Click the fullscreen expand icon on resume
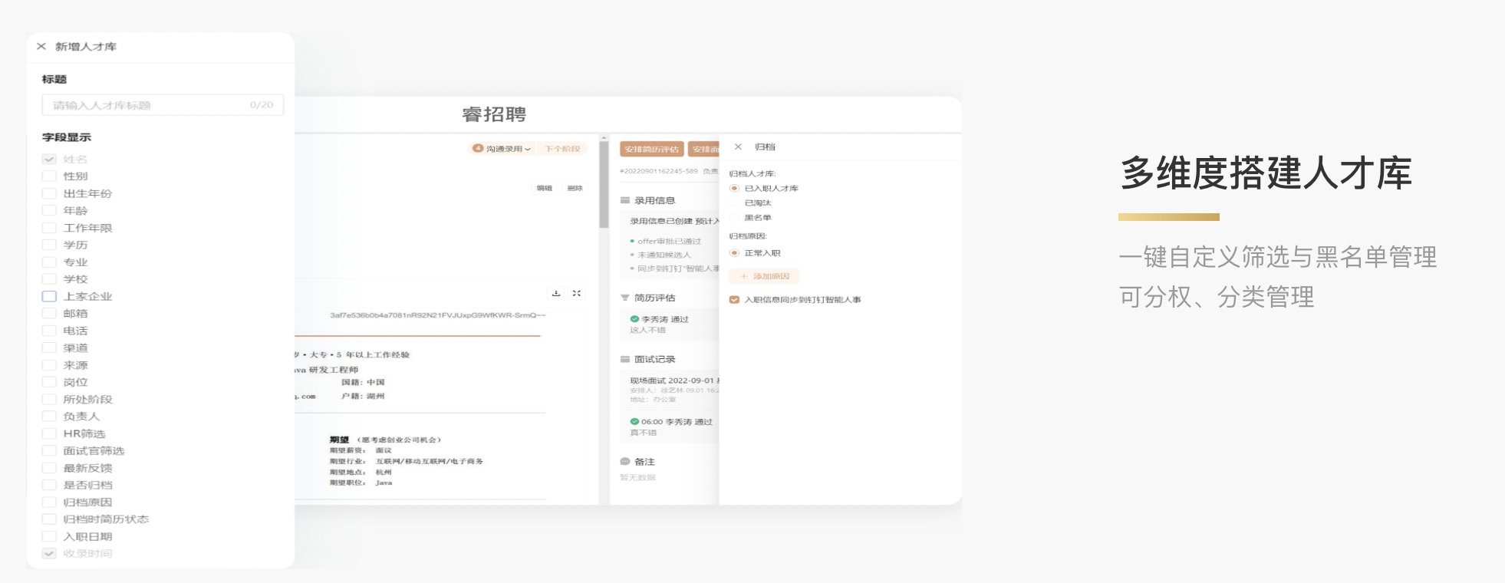Image resolution: width=1505 pixels, height=583 pixels. point(577,293)
